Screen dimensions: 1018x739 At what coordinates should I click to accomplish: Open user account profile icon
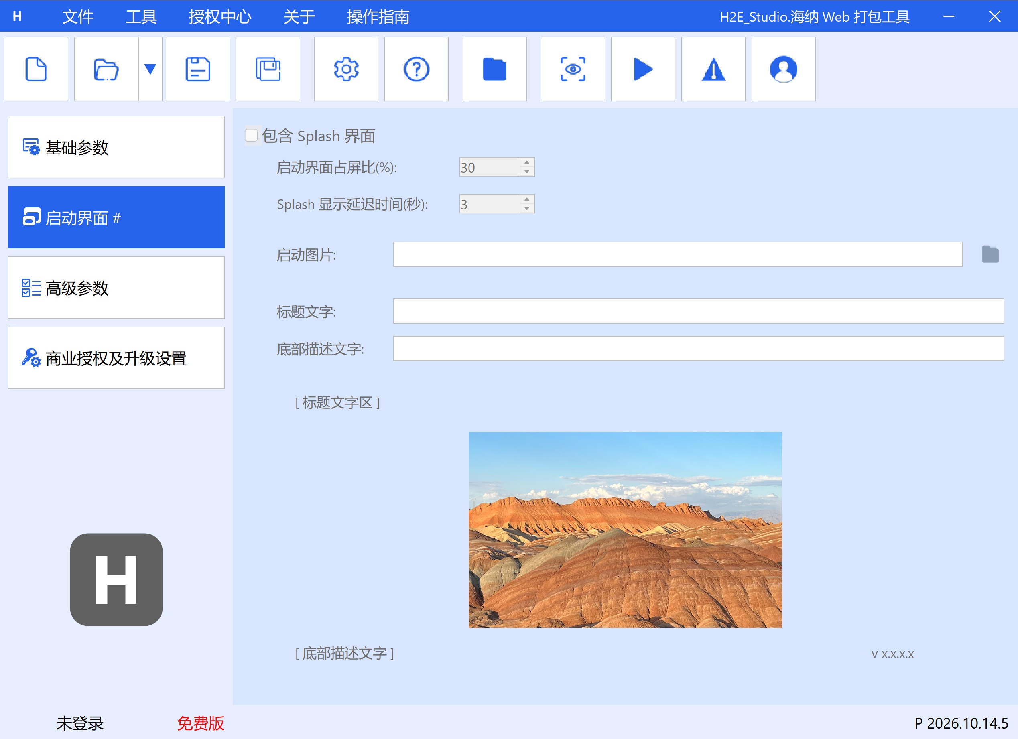[x=784, y=69]
